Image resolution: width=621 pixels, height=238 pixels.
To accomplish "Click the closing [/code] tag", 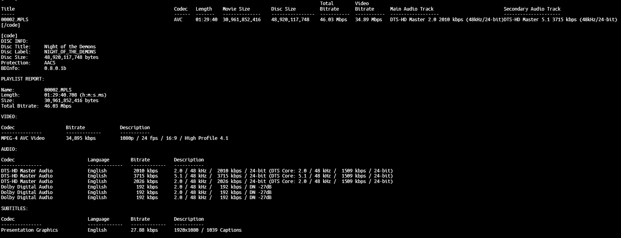I will point(11,25).
